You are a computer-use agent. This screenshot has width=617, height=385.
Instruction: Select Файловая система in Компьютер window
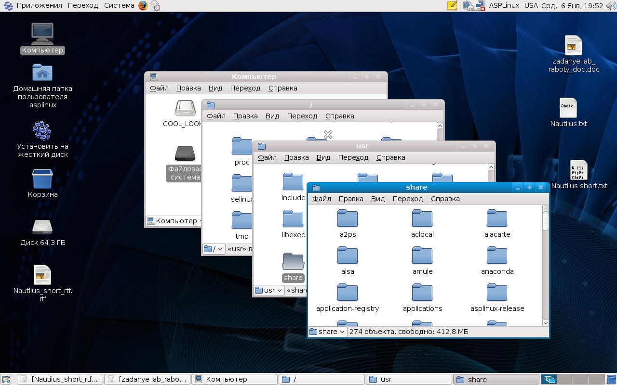pyautogui.click(x=185, y=164)
